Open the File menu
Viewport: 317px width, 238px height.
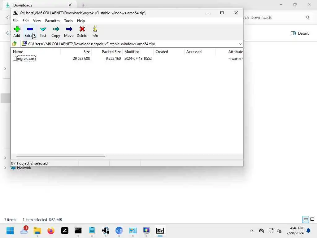15,21
